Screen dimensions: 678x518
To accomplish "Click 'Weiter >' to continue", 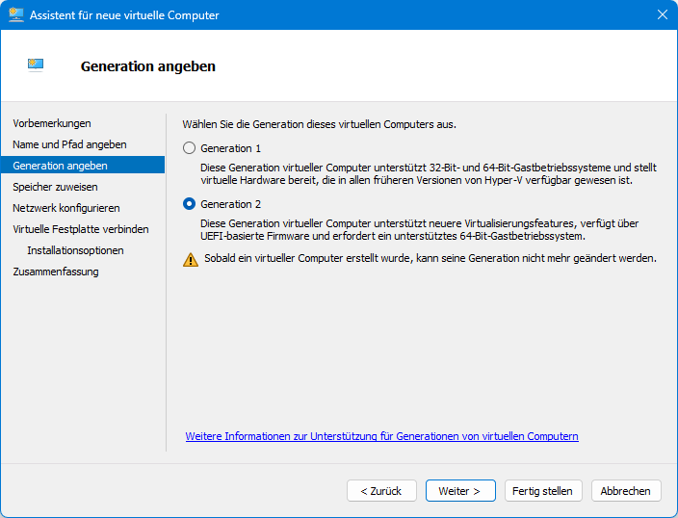I will (x=459, y=491).
